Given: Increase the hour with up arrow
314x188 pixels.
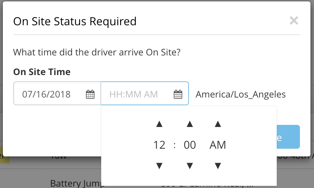Looking at the screenshot, I should click(159, 124).
